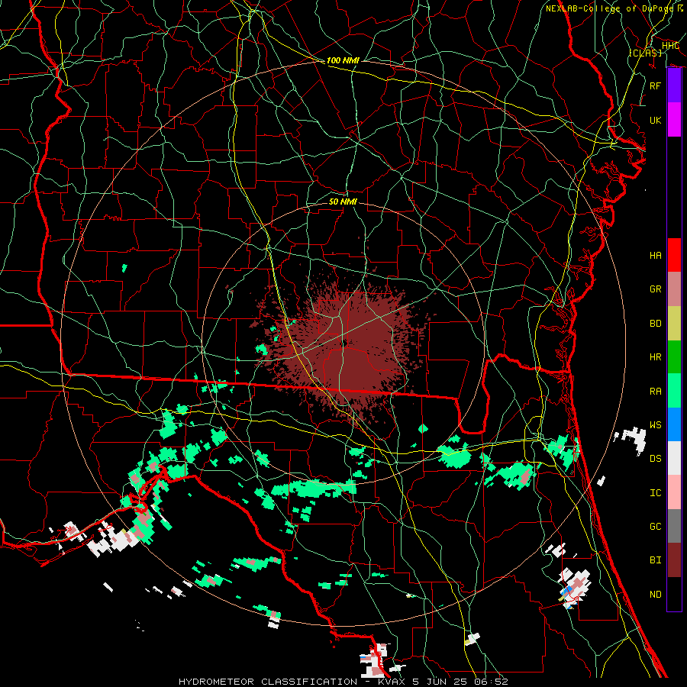
Task: Click the light pink IC legend swatch
Action: (x=674, y=492)
